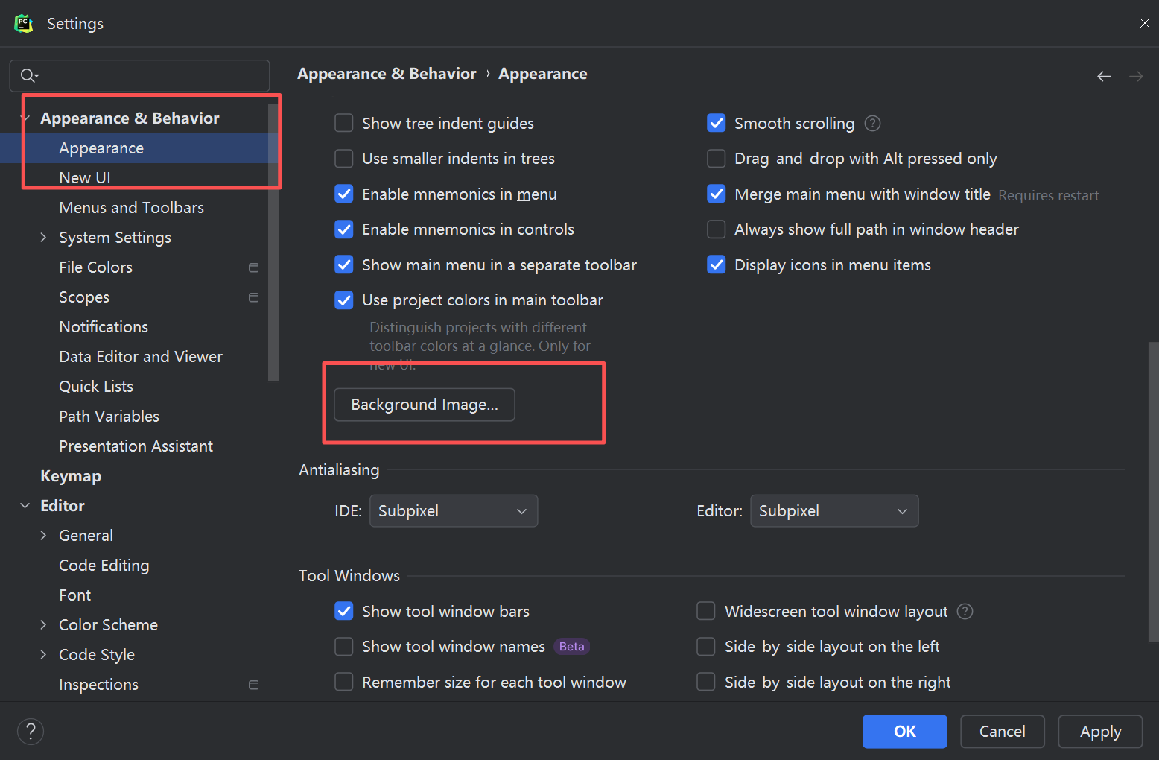Open Smooth scrolling help question icon
This screenshot has height=760, width=1159.
coord(872,124)
